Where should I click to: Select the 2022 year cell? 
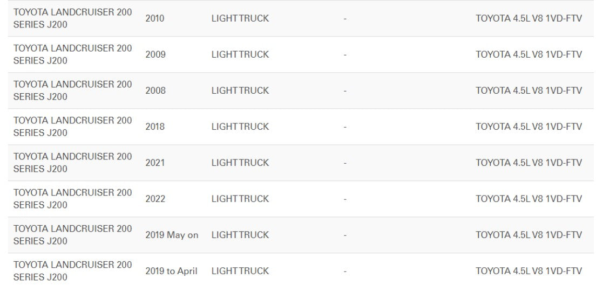[155, 199]
